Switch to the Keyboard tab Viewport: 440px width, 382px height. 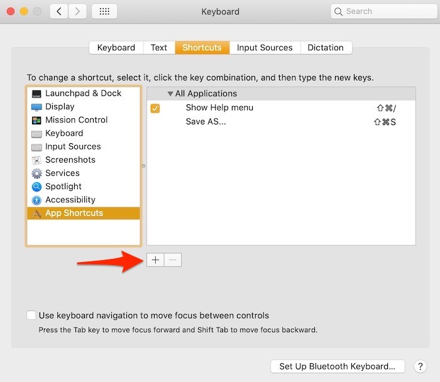coord(116,48)
